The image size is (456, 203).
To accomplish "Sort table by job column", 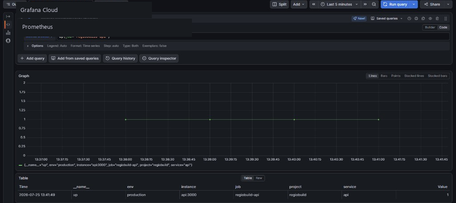I will pos(238,187).
